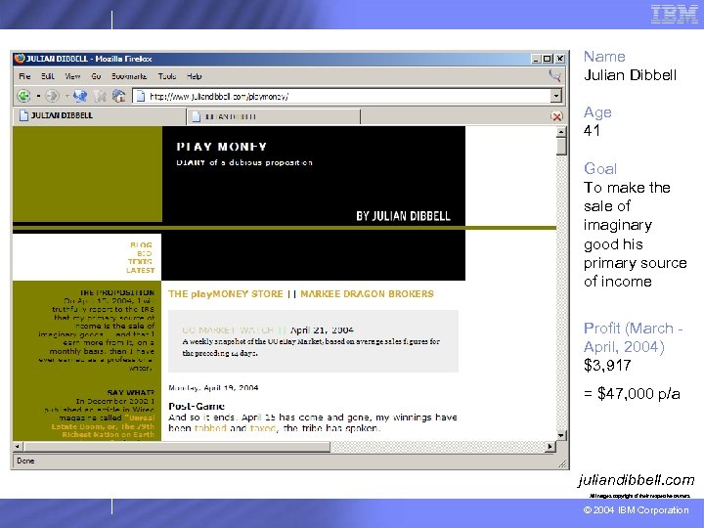Open the Bookmarks menu
The width and height of the screenshot is (704, 528).
click(129, 76)
